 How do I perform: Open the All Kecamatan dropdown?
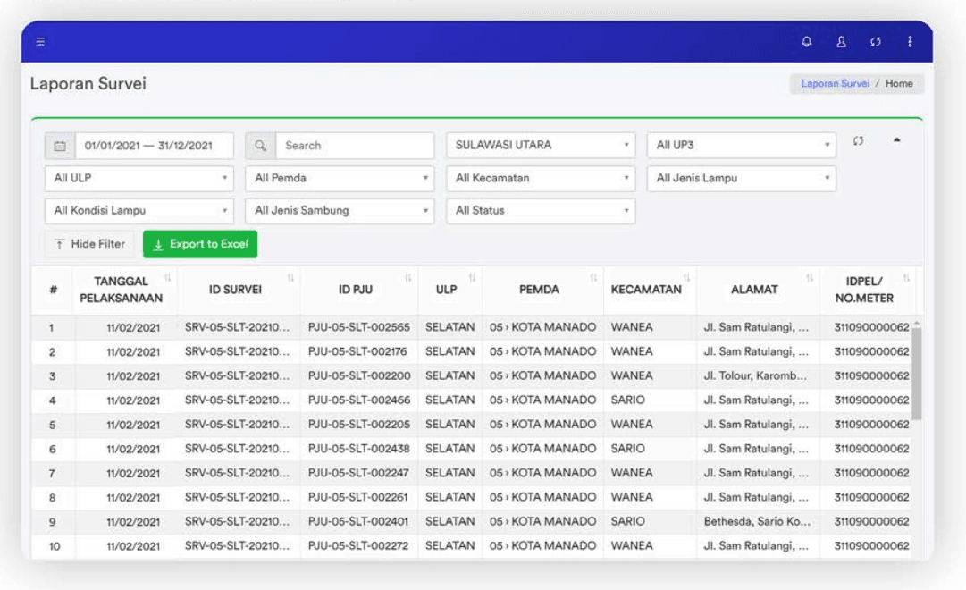pyautogui.click(x=541, y=178)
